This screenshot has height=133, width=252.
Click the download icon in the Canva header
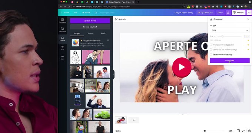click(228, 13)
